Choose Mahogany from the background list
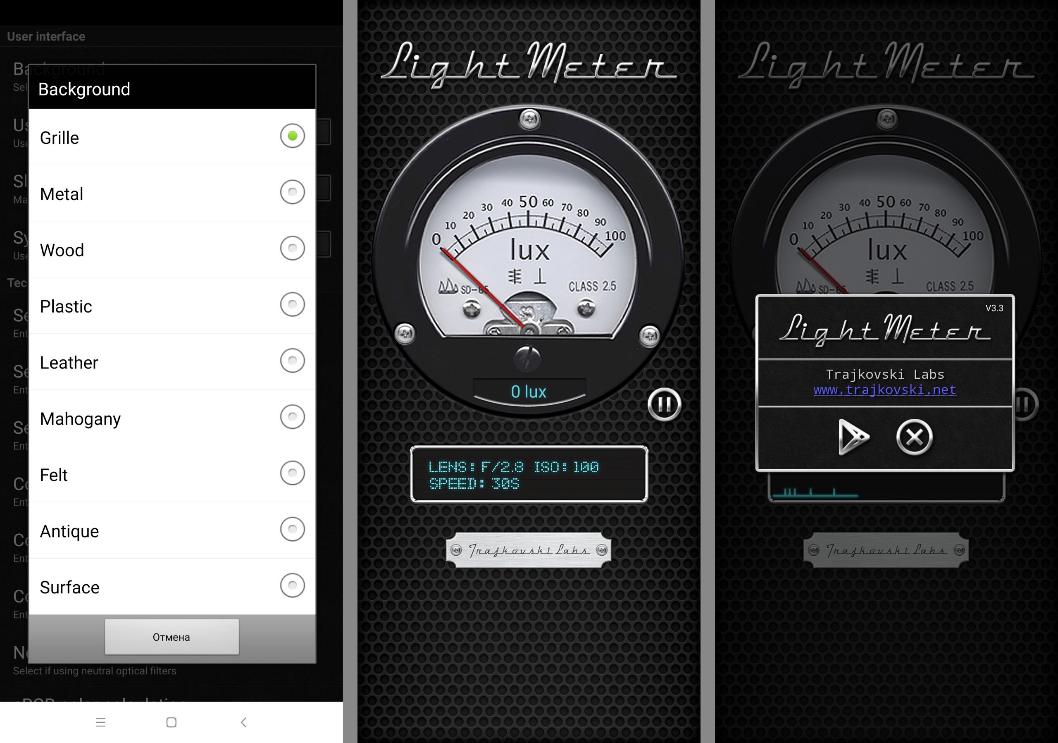The width and height of the screenshot is (1058, 743). pyautogui.click(x=292, y=417)
